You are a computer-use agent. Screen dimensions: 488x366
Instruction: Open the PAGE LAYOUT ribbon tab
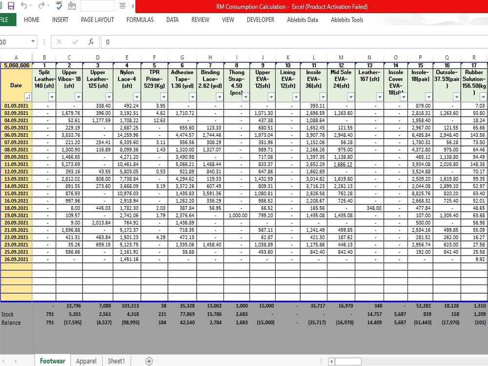(98, 20)
